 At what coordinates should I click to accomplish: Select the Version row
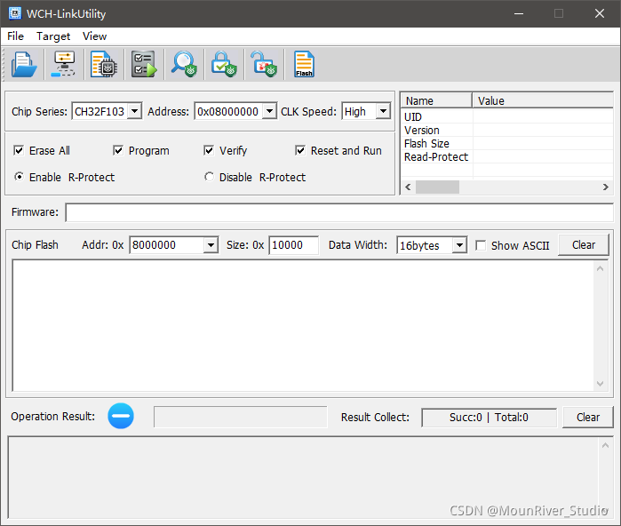[507, 131]
